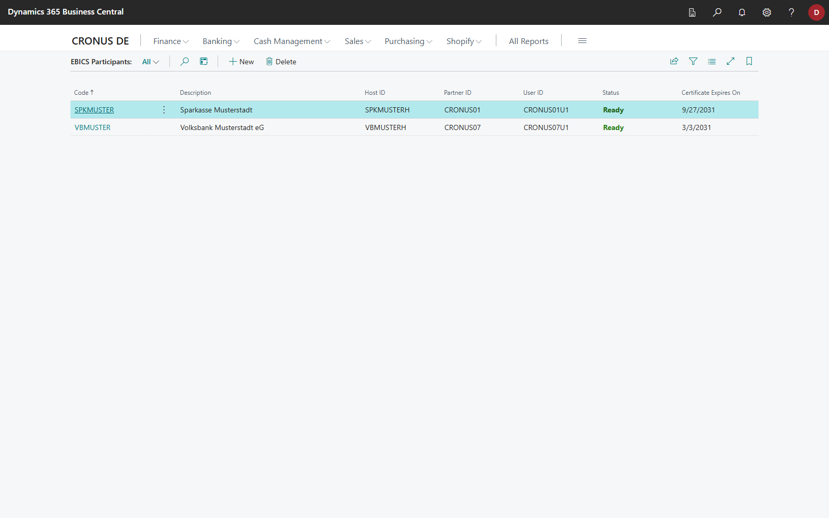The width and height of the screenshot is (829, 518).
Task: Open All Reports
Action: click(528, 41)
